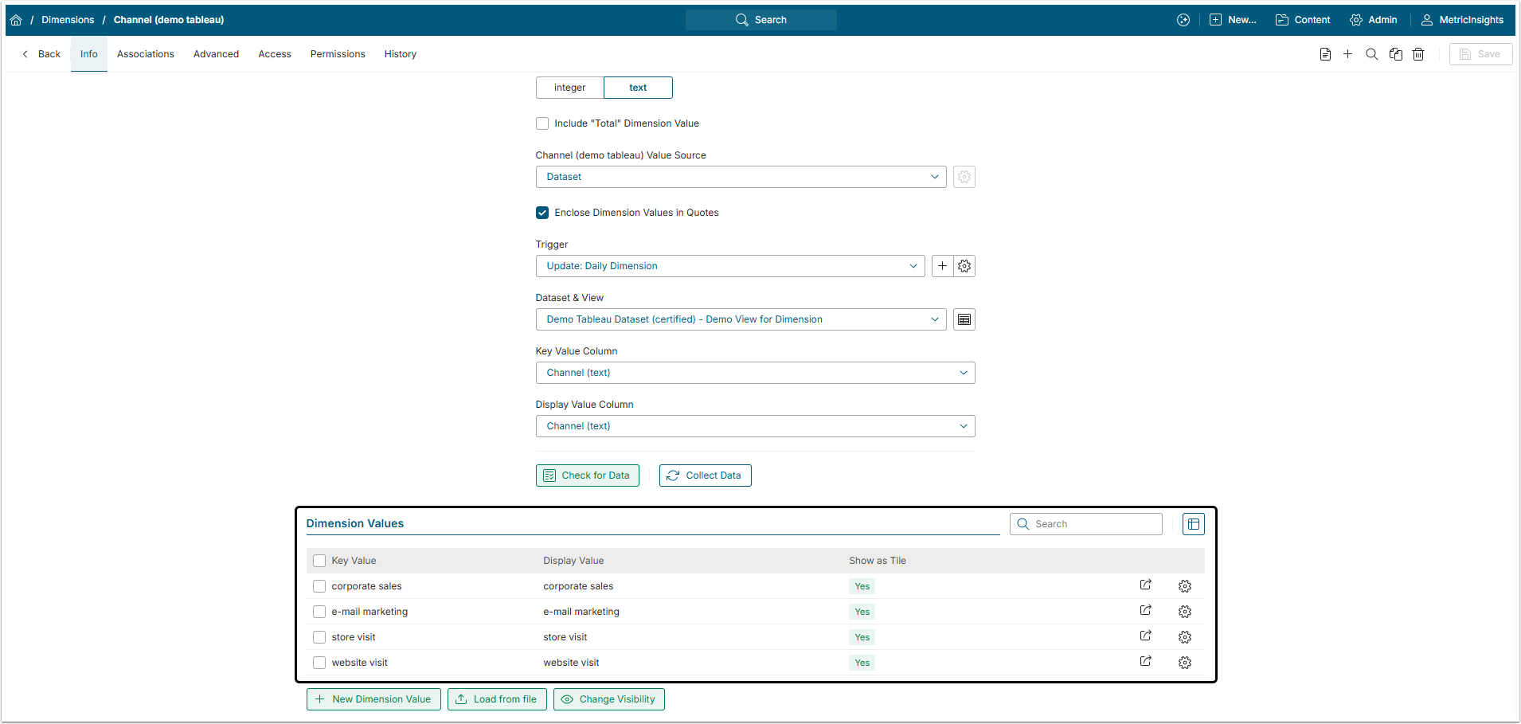Viewport: 1521px width, 724px height.
Task: Open the Display Value Column dropdown
Action: [755, 426]
